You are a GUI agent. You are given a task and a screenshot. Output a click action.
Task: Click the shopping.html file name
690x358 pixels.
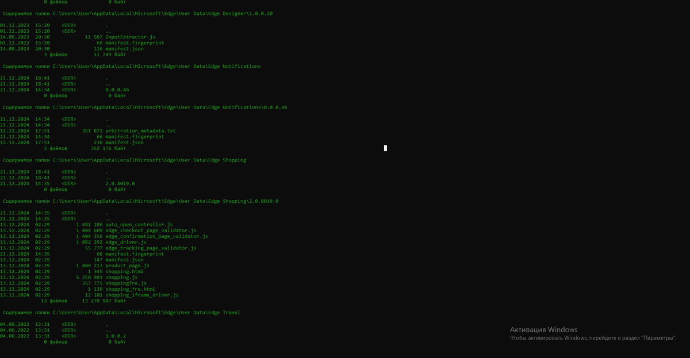(x=124, y=271)
